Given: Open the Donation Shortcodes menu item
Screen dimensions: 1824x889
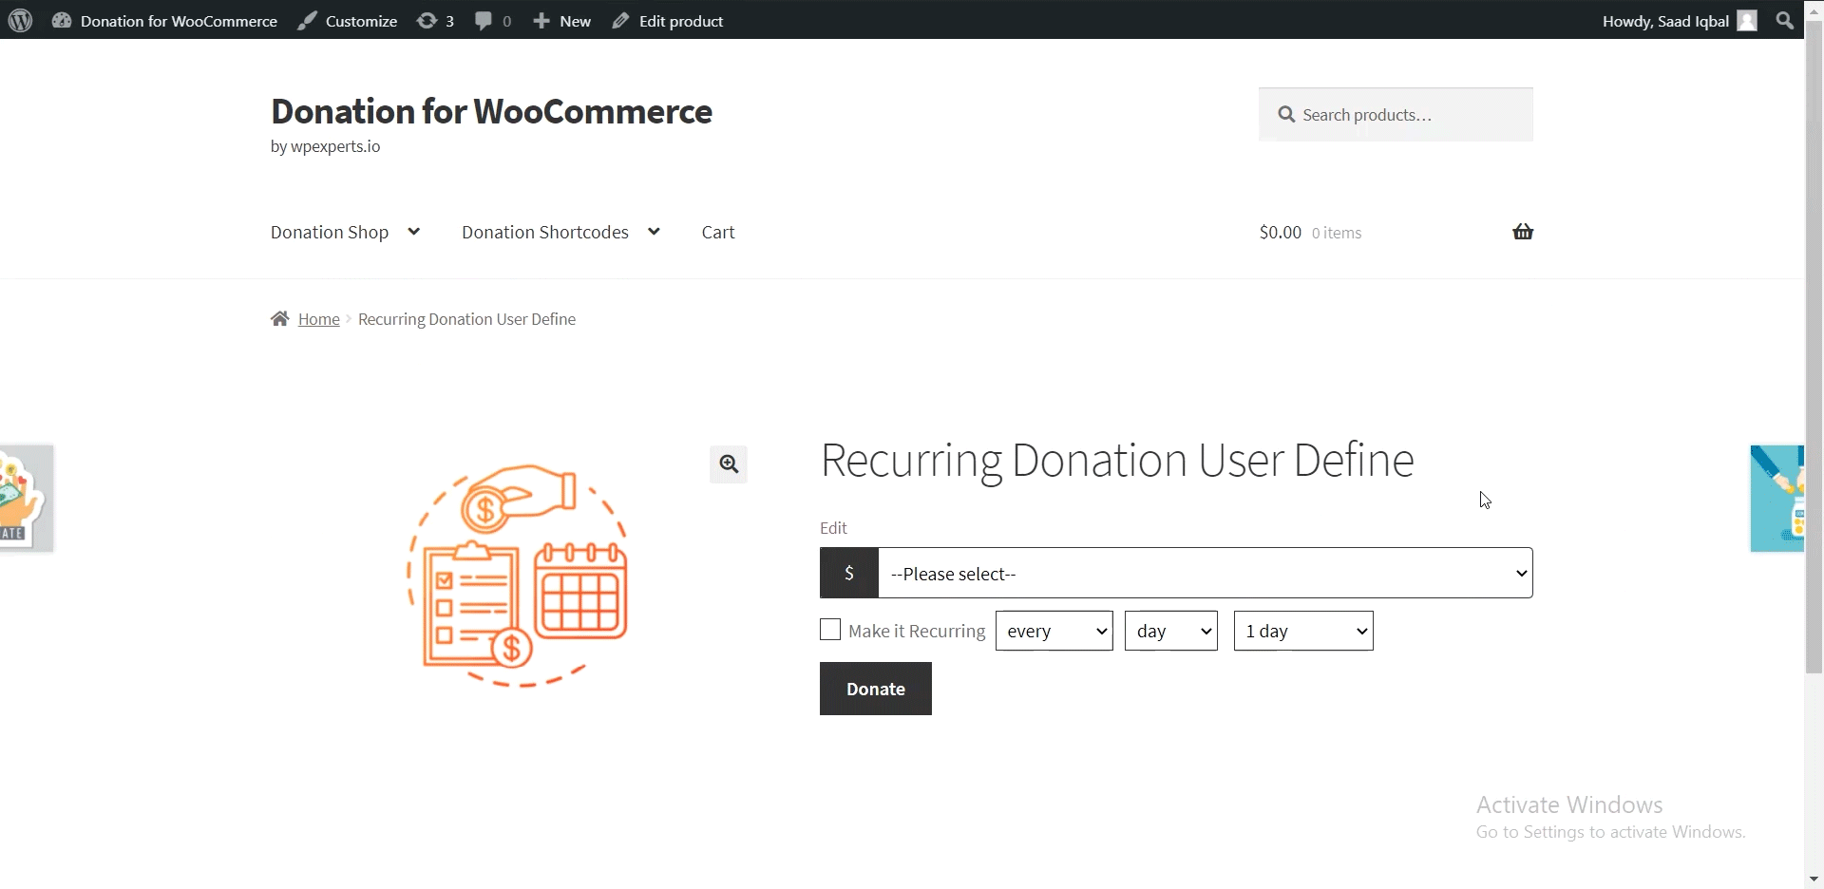Looking at the screenshot, I should [545, 233].
